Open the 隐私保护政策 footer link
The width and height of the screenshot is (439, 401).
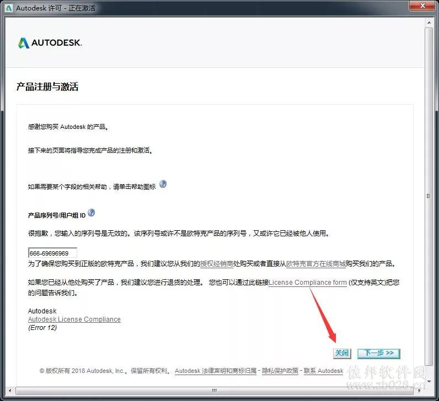pyautogui.click(x=280, y=371)
